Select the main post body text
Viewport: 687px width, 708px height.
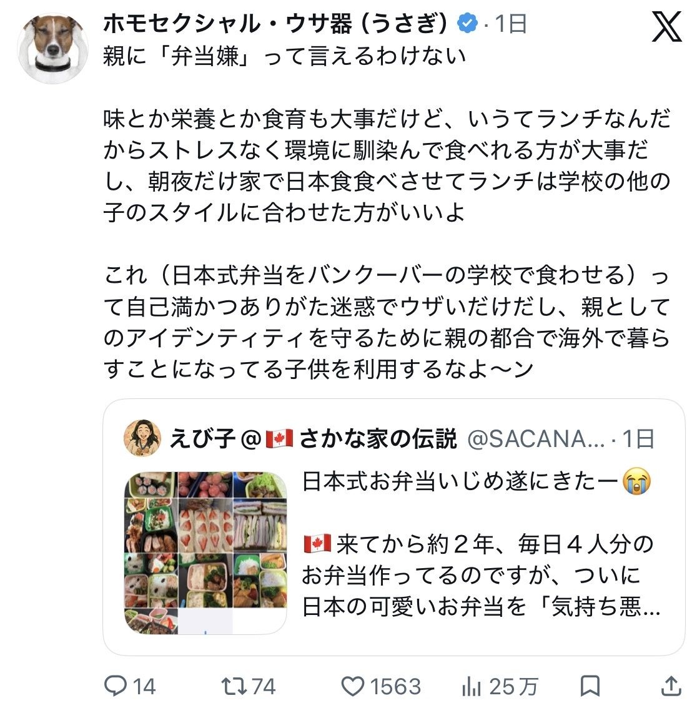(387, 212)
